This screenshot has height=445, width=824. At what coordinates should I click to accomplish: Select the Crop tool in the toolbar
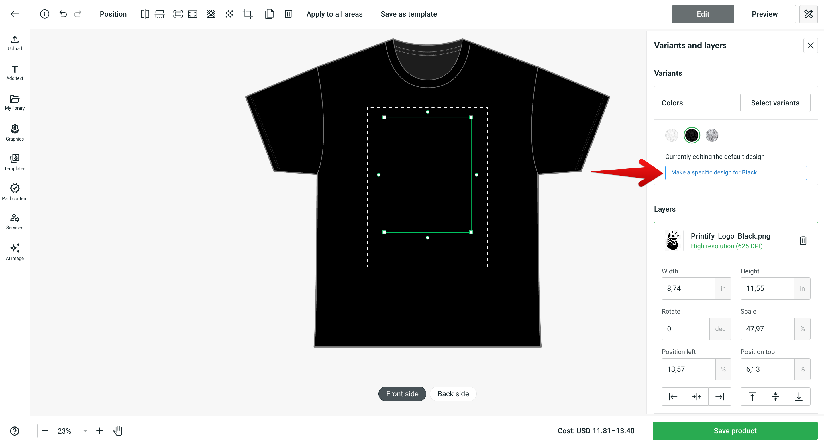[x=247, y=14]
